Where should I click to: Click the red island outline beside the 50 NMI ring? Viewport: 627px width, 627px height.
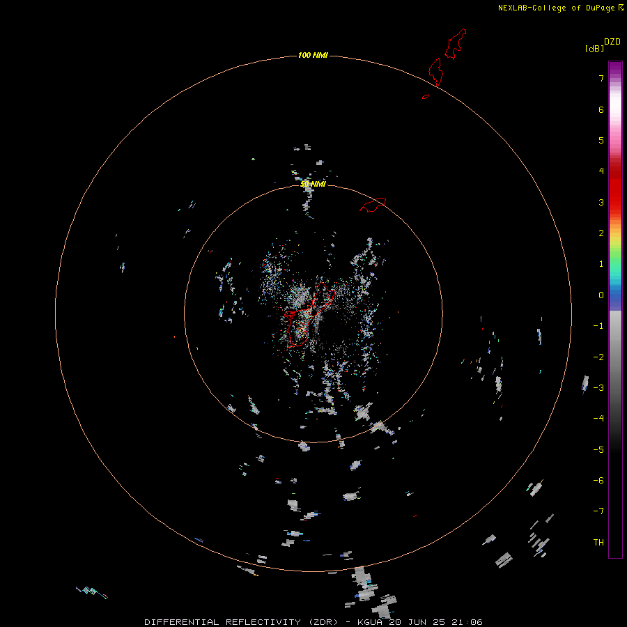tap(373, 205)
